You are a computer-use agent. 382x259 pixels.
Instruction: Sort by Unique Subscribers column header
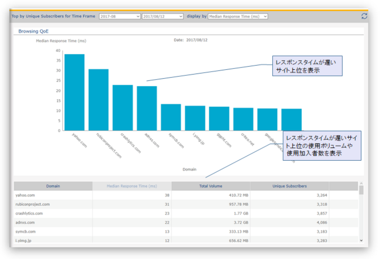[290, 186]
